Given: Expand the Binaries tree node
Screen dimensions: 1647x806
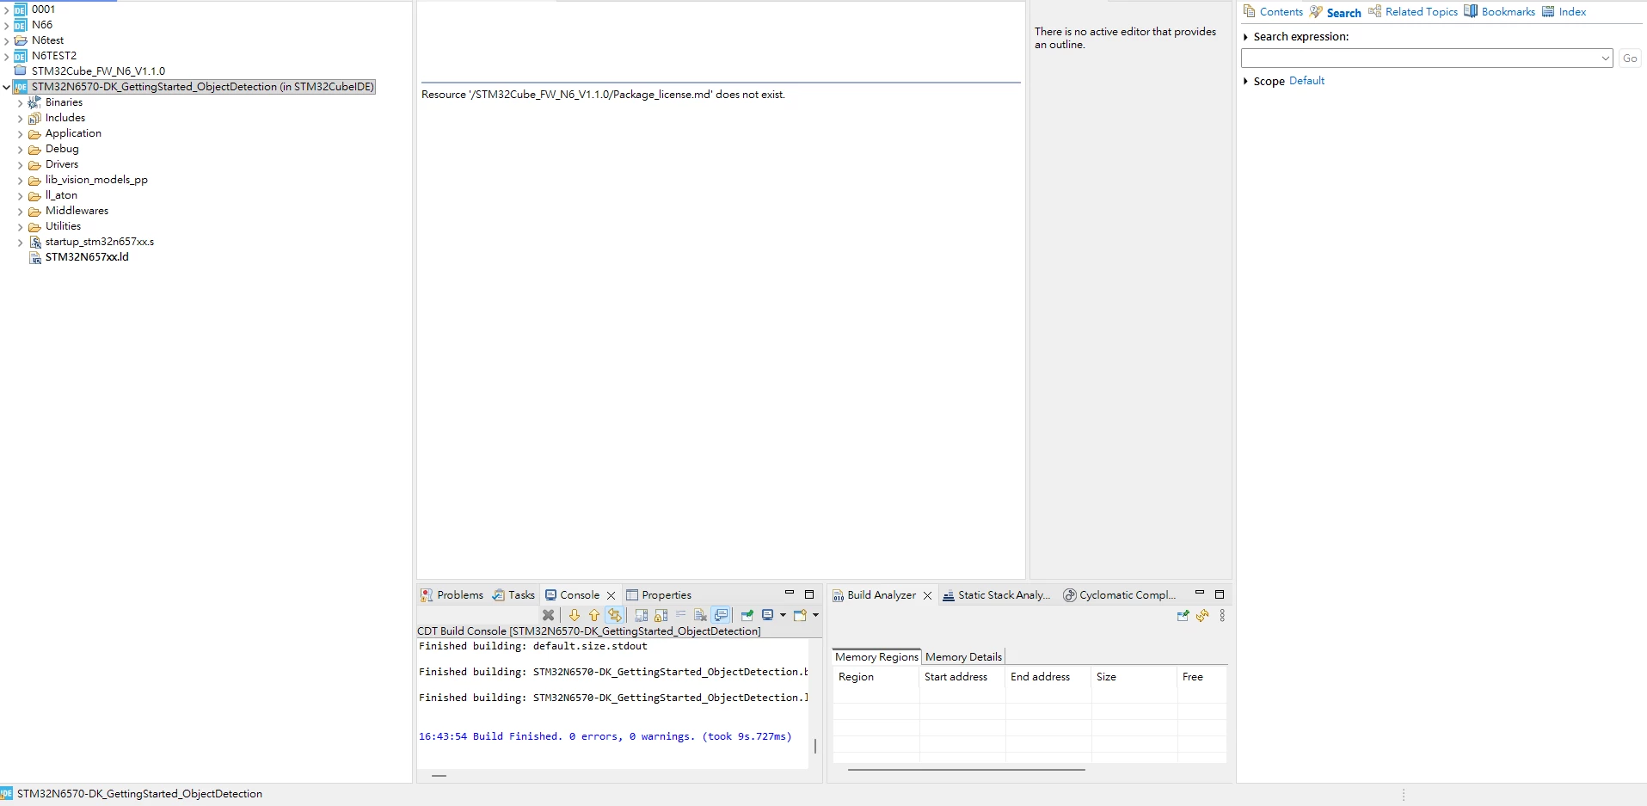Looking at the screenshot, I should (20, 103).
